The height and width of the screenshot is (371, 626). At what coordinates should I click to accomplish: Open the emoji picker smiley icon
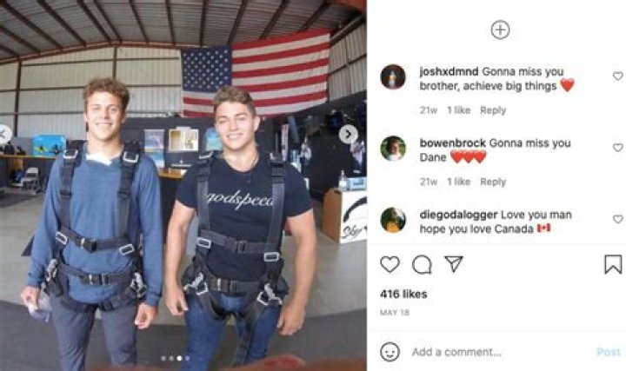pos(390,352)
